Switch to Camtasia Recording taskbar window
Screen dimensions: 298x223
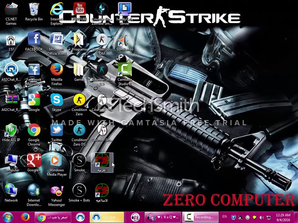coord(200,217)
